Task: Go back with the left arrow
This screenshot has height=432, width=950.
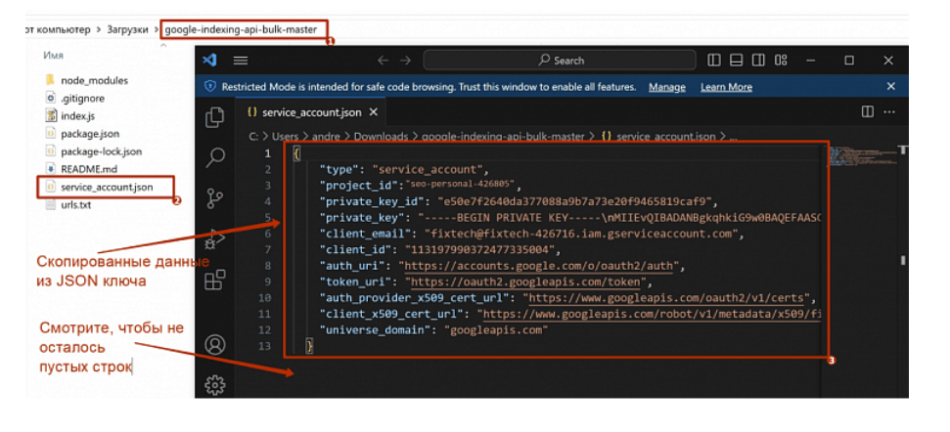Action: (383, 61)
